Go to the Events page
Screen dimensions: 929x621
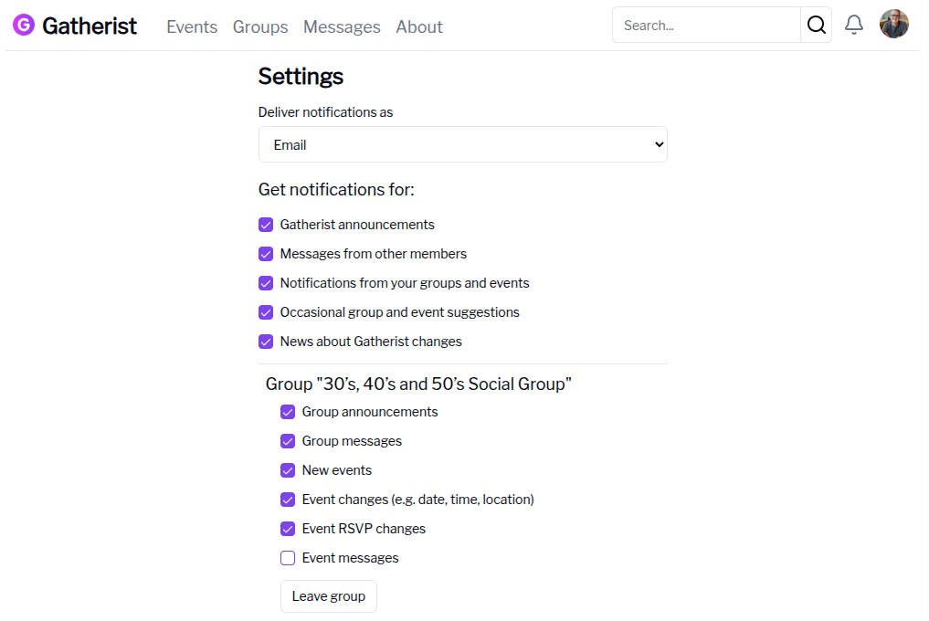[x=191, y=26]
